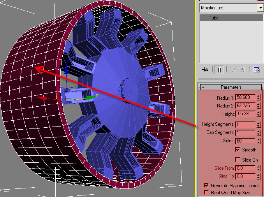This screenshot has height=197, width=264.
Task: Collapse the Parameters rollout
Action: 203,87
